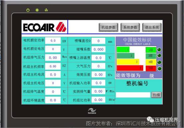Click the long red energy bar
The image size is (184, 128).
130,68
